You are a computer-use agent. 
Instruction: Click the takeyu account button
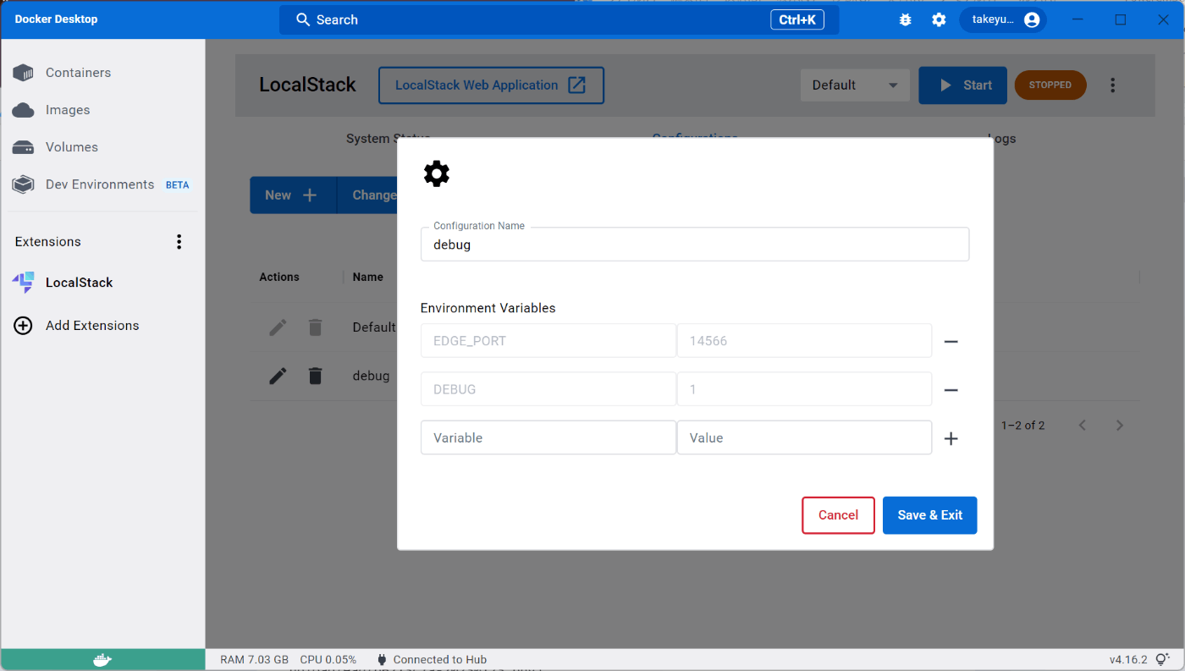pos(1003,19)
